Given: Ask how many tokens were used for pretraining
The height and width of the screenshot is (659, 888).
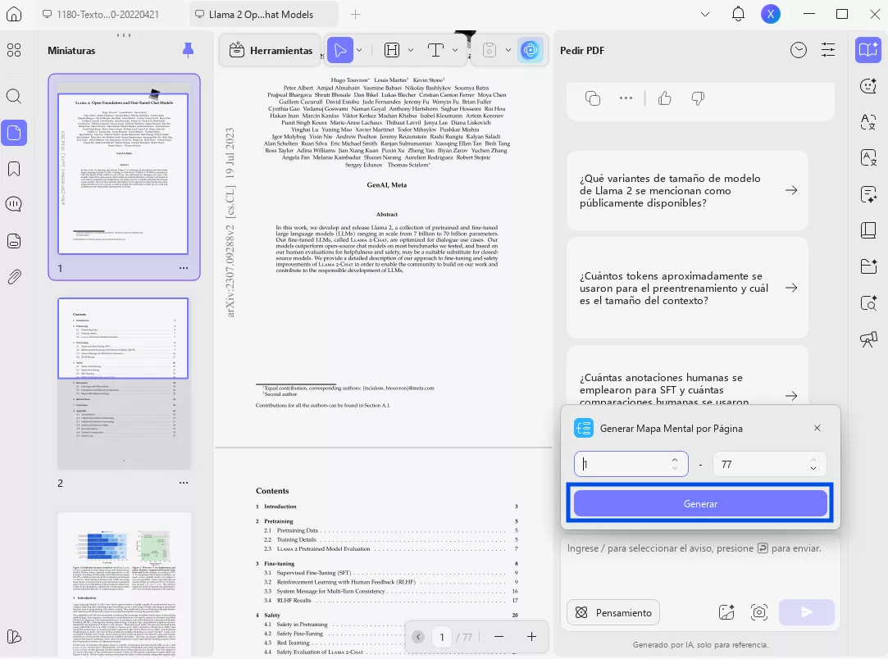Looking at the screenshot, I should [687, 289].
